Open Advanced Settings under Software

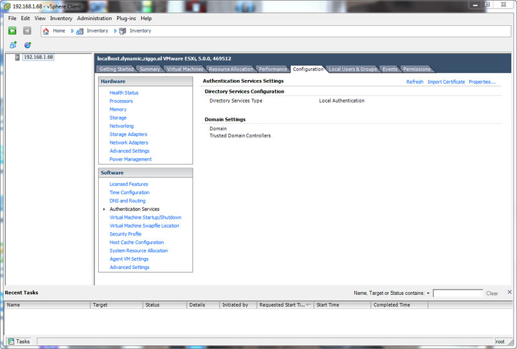130,267
